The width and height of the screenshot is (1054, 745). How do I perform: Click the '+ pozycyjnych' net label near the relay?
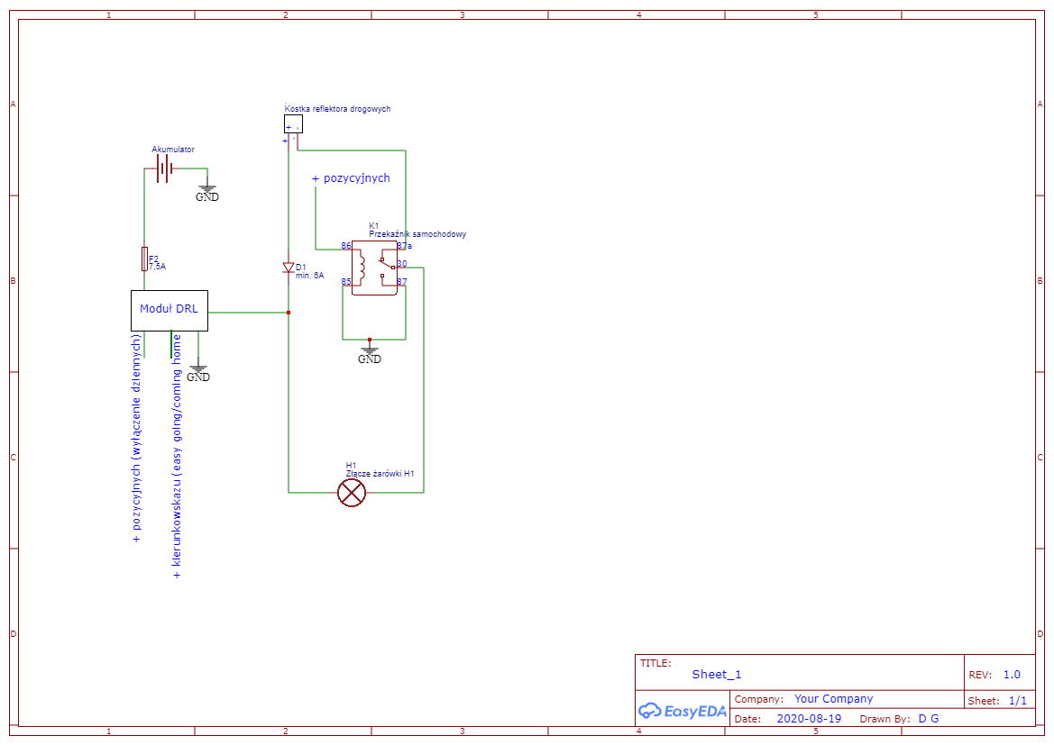pyautogui.click(x=351, y=178)
